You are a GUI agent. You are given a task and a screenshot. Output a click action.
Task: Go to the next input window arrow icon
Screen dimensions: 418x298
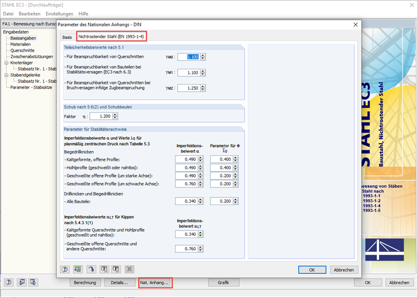[33, 282]
